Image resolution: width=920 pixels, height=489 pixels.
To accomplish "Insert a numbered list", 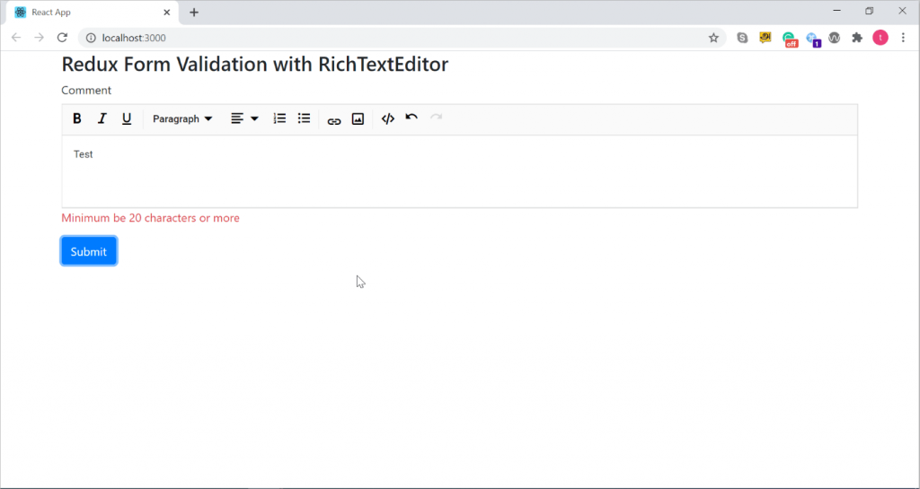I will (279, 118).
